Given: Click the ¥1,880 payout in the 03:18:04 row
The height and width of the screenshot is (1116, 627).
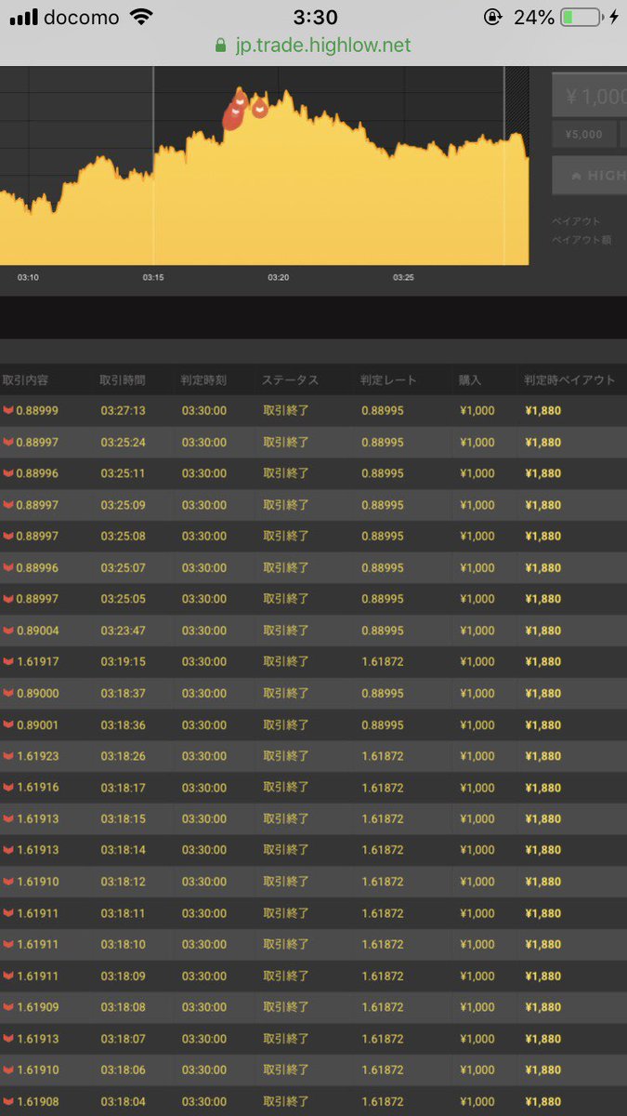Looking at the screenshot, I should coord(543,1102).
